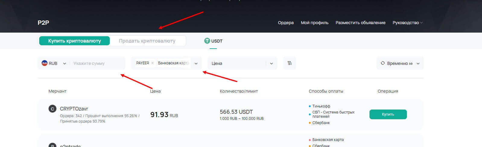482x147 pixels.
Task: Open the CRYPTOzavr merchant profile name
Action: [x=74, y=109]
